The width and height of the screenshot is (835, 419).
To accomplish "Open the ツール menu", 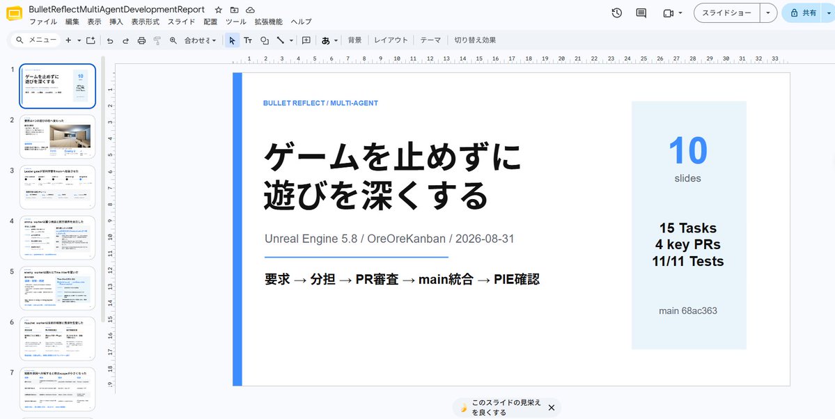I will pyautogui.click(x=236, y=22).
